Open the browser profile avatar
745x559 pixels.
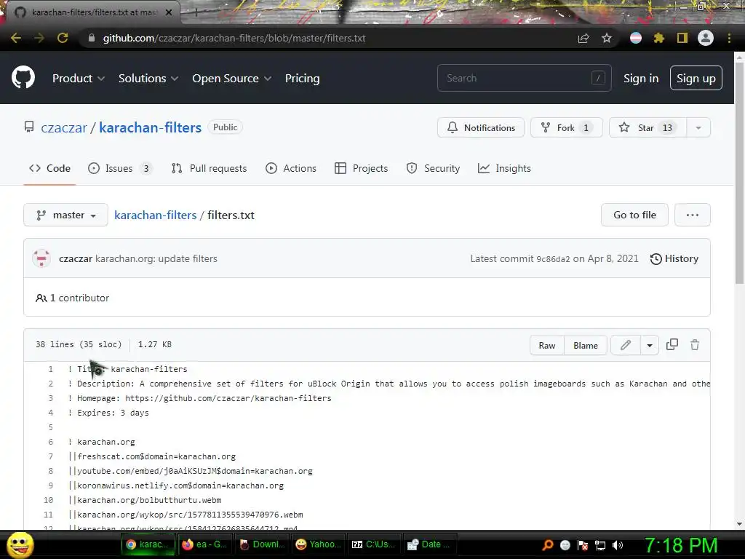point(706,38)
